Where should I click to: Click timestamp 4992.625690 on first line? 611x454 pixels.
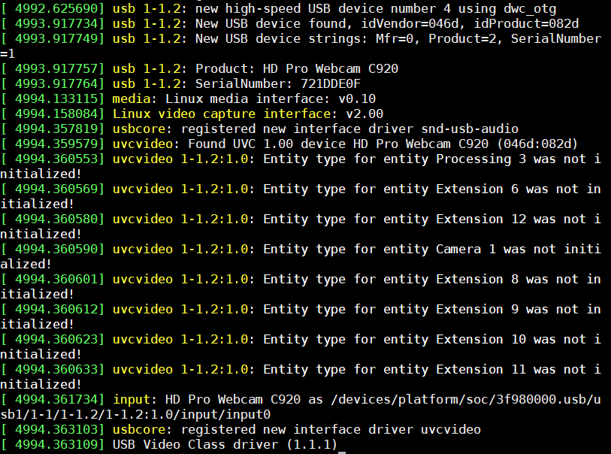(56, 8)
